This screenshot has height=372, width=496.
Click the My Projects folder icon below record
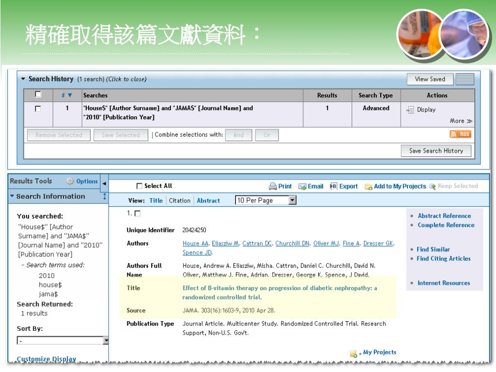[354, 354]
